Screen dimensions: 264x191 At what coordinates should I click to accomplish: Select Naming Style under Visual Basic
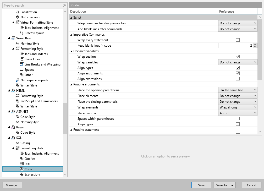pyautogui.click(x=30, y=43)
